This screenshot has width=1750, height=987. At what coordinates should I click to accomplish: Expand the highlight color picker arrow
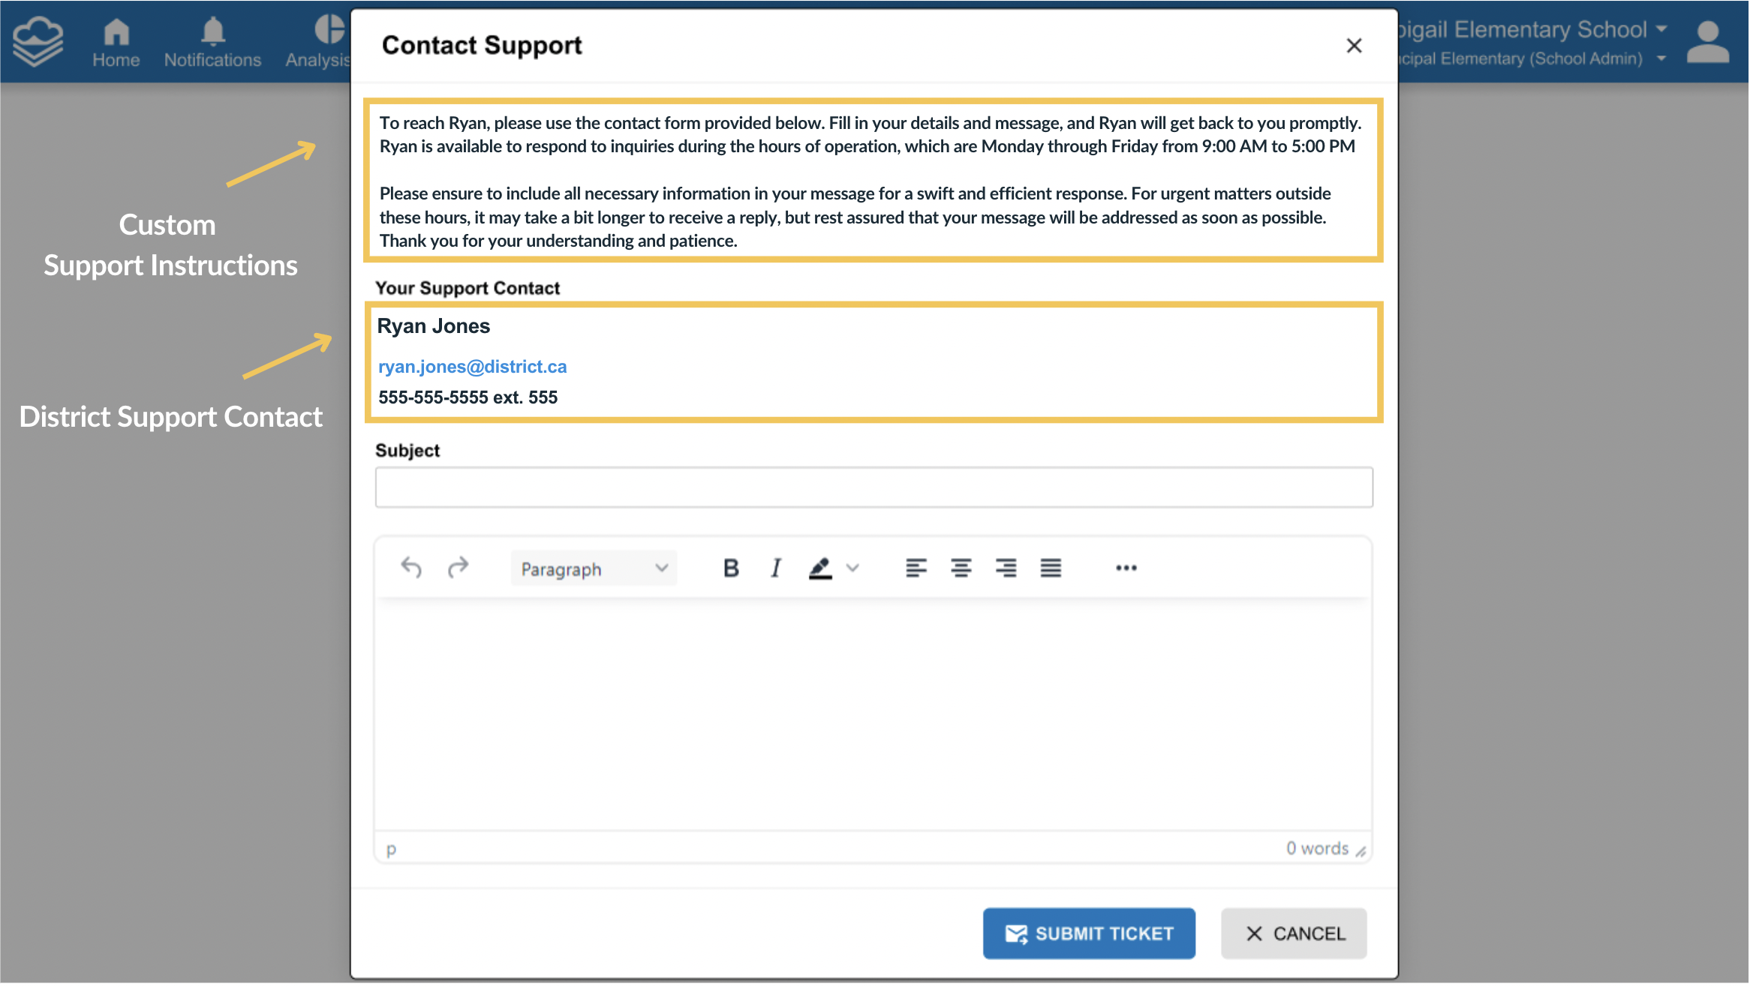(x=852, y=568)
